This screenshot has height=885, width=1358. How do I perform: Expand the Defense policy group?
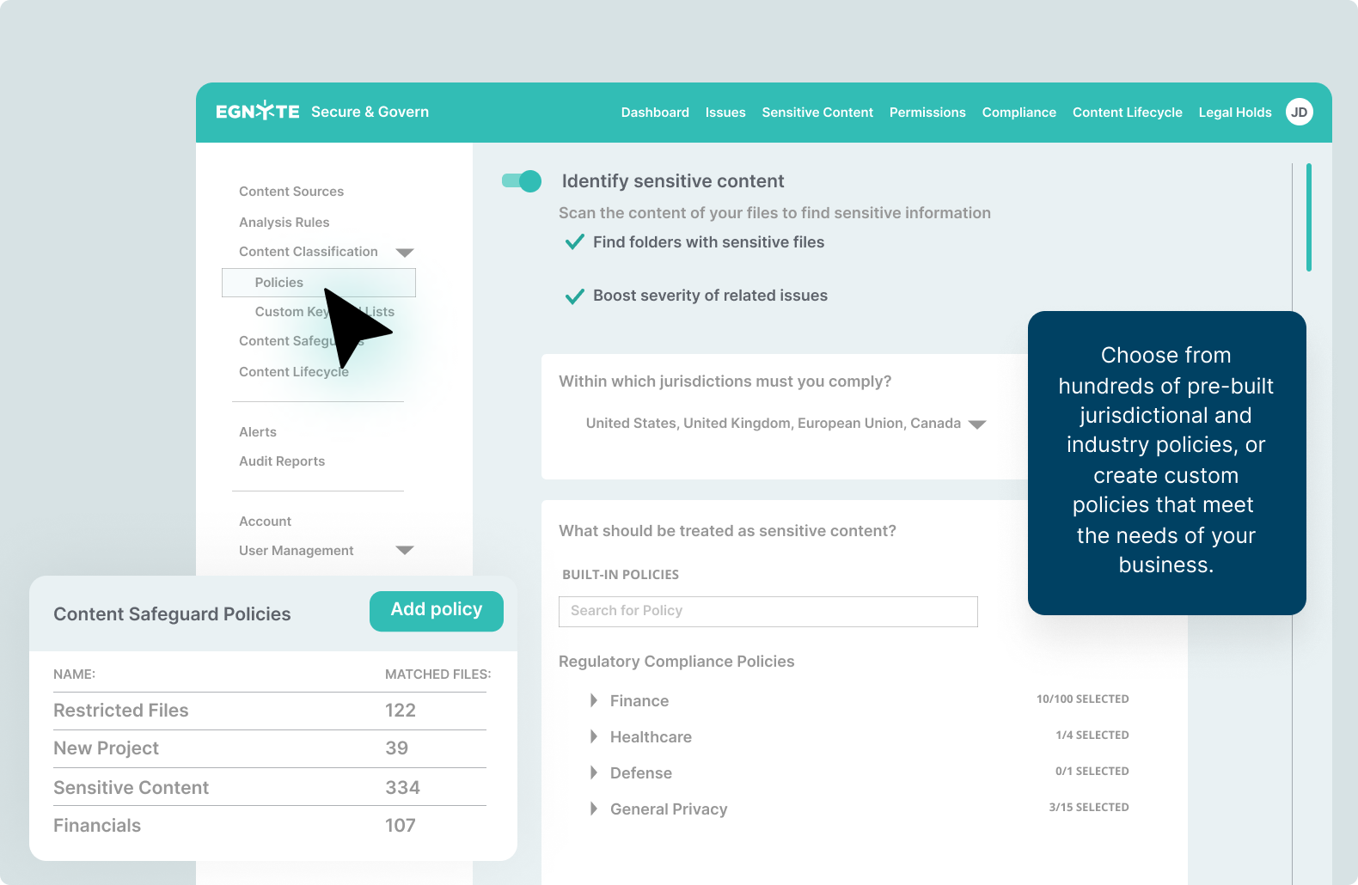[594, 773]
